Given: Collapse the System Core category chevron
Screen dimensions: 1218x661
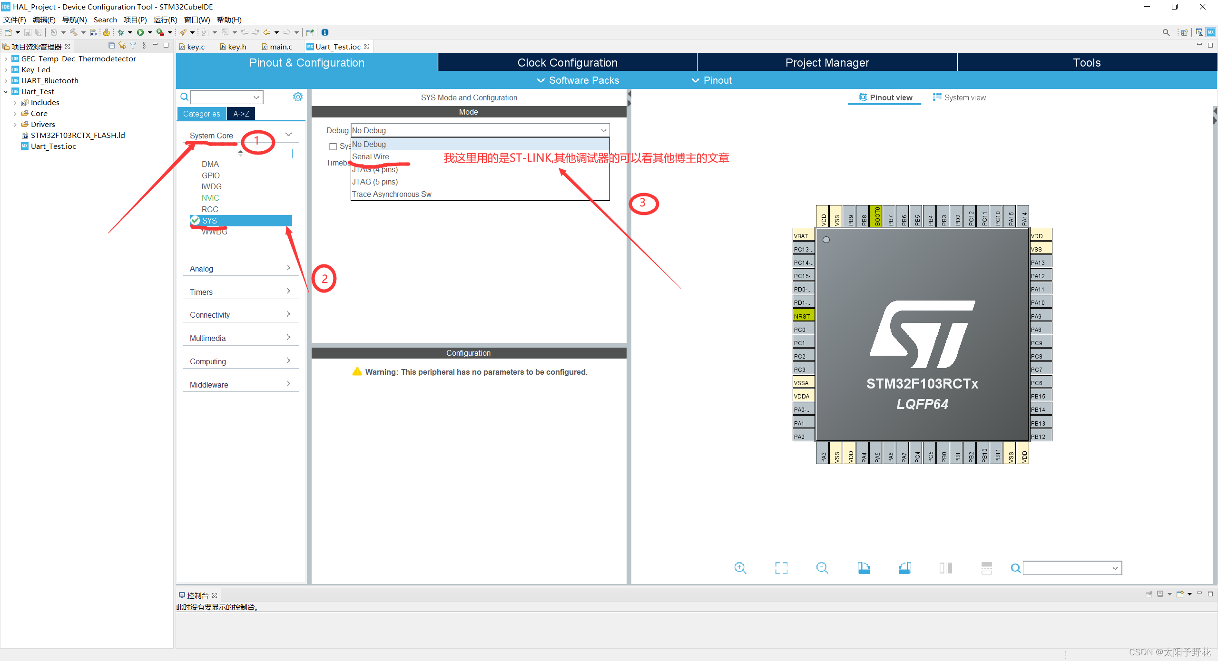Looking at the screenshot, I should pyautogui.click(x=289, y=135).
